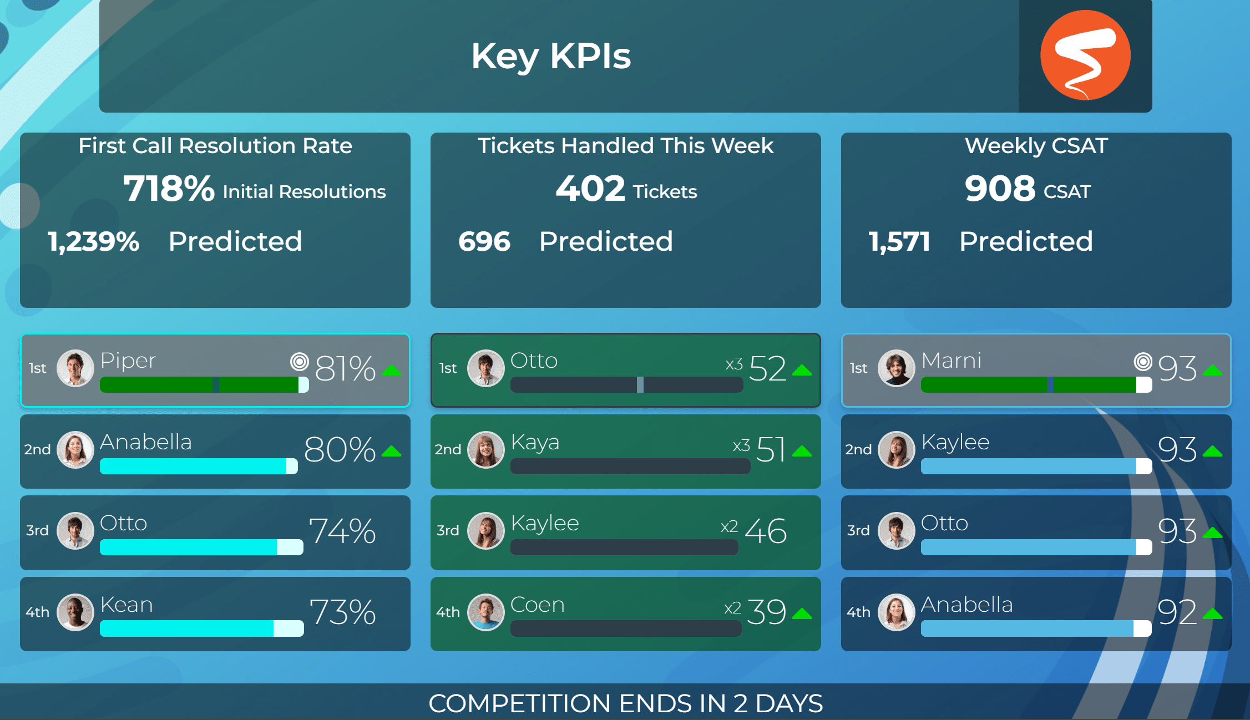Viewport: 1250px width, 720px height.
Task: Select Anabella's 4th place CSAT row
Action: pyautogui.click(x=1036, y=614)
